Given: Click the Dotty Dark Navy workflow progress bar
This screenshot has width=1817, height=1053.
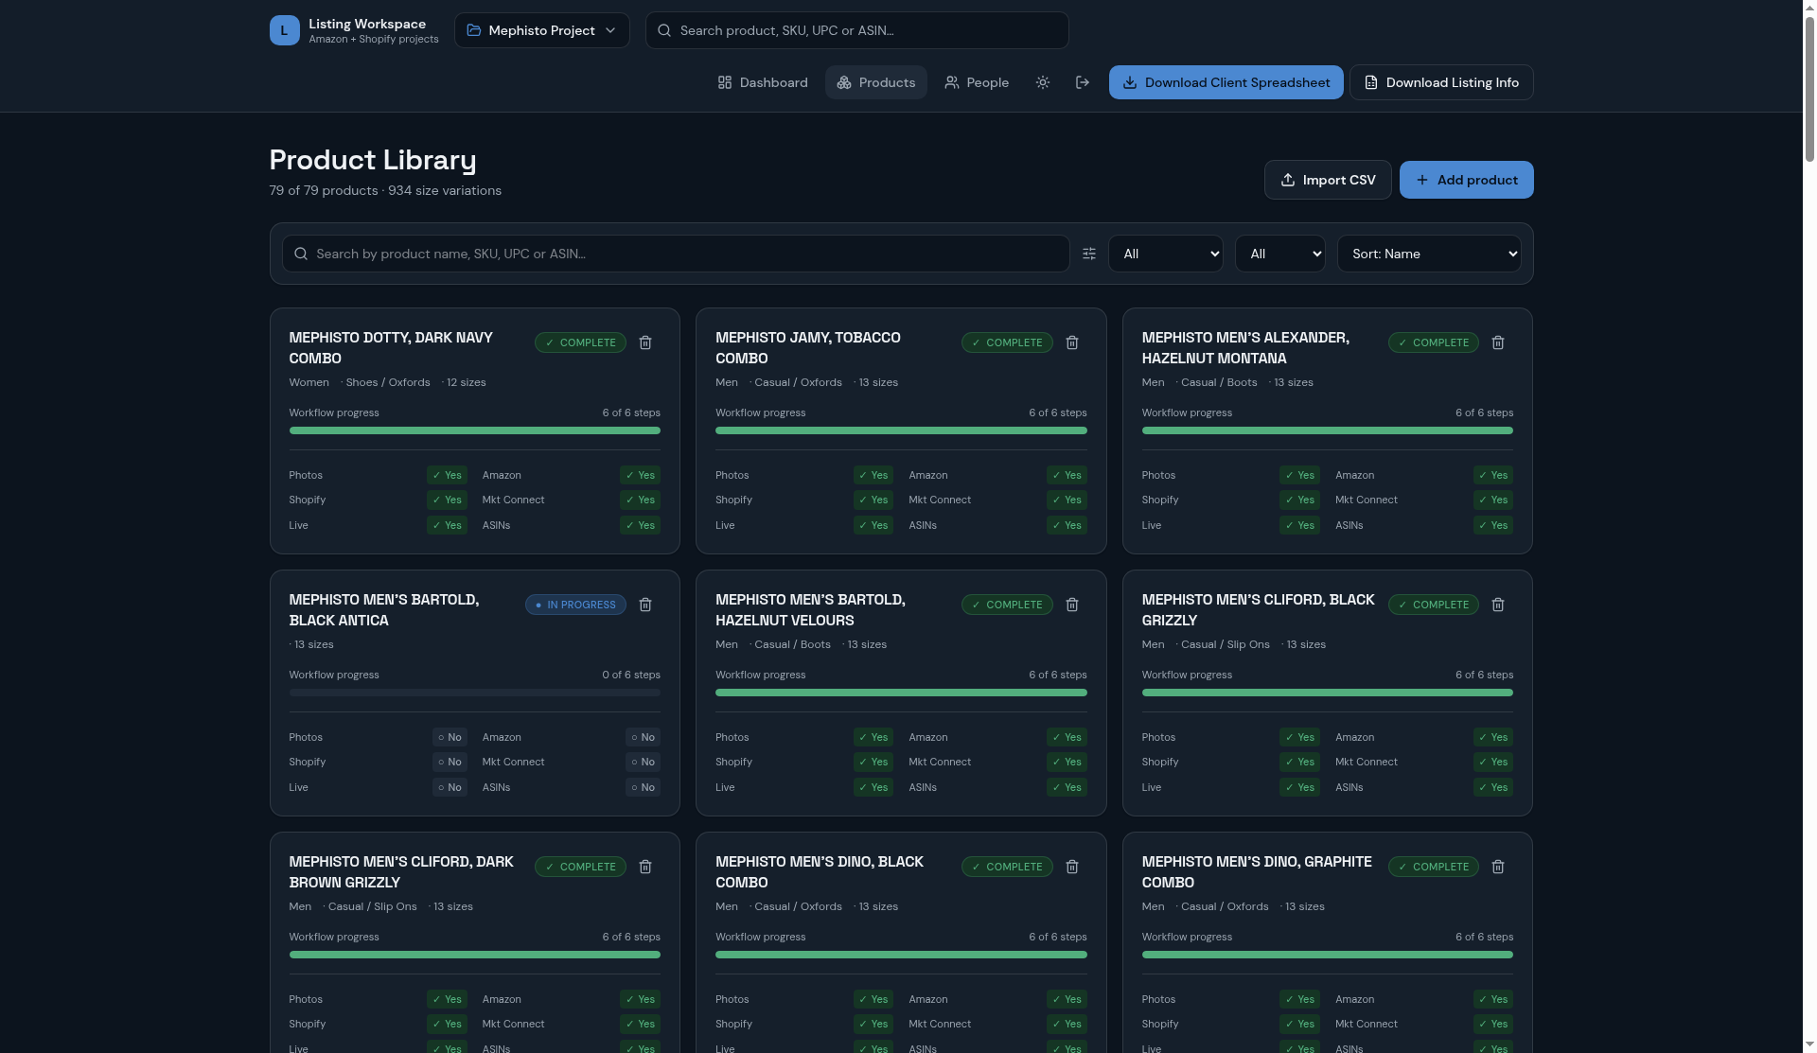Looking at the screenshot, I should click(475, 430).
